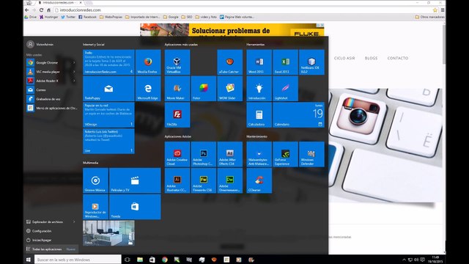Viewport: 469px width, 264px height.
Task: Open the Mozilla Firefox tile
Action: click(148, 62)
